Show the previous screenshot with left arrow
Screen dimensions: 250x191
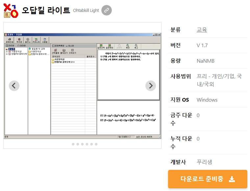click(x=14, y=86)
